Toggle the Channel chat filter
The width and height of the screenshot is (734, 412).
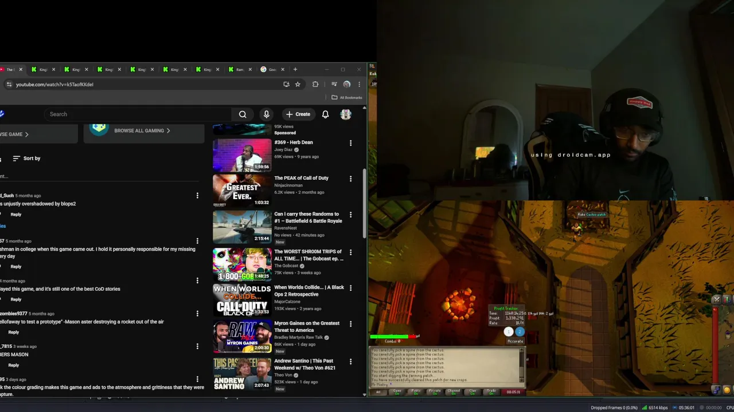(x=454, y=391)
